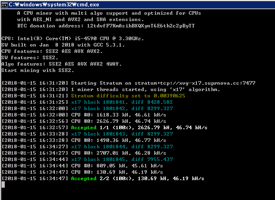Click the 'x17 block 1801842' line
This screenshot has height=200, width=275.
(87, 109)
